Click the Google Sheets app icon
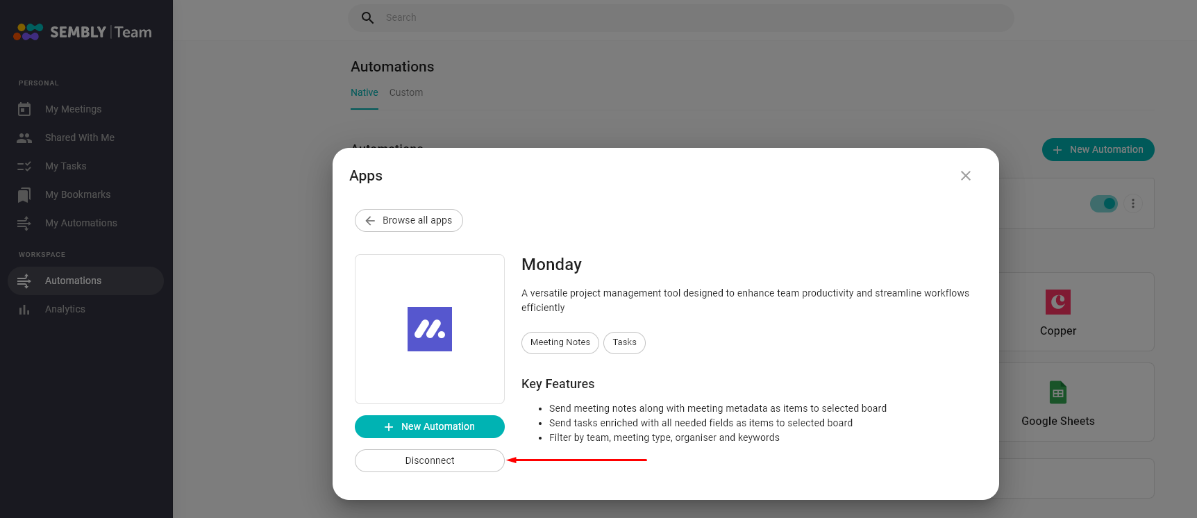This screenshot has width=1197, height=518. 1058,392
